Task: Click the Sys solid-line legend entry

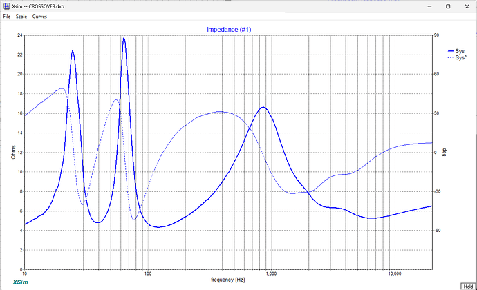Action: (x=456, y=51)
